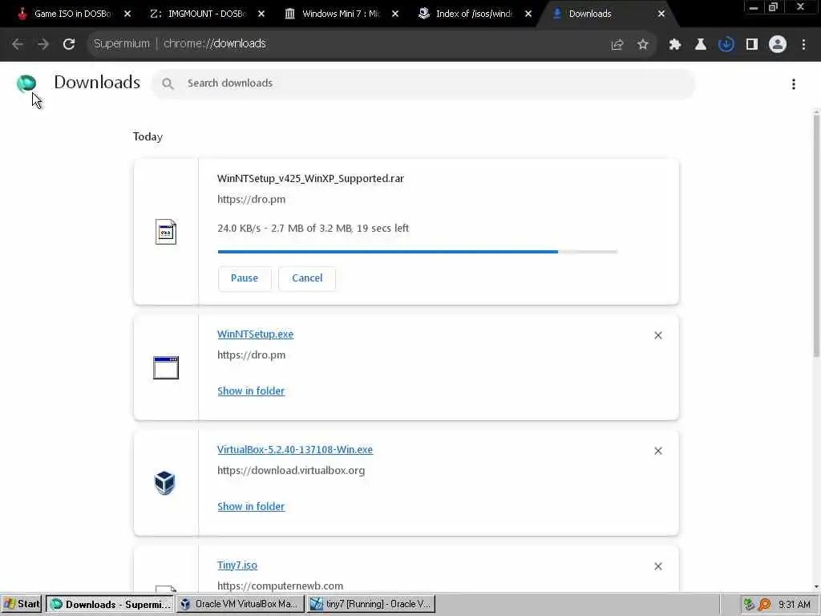Open the profile avatar icon

(x=778, y=45)
